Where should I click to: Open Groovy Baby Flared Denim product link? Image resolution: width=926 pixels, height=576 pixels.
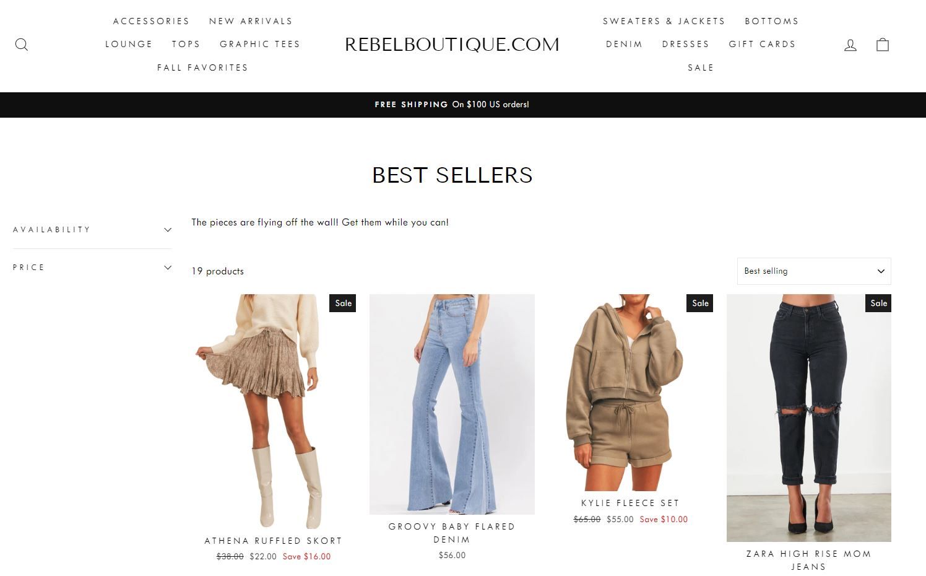[x=452, y=533]
